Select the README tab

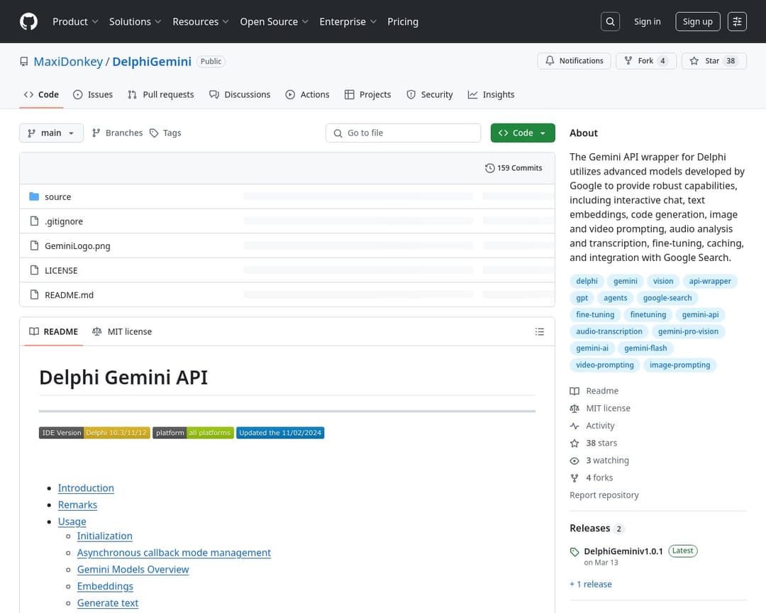point(54,331)
